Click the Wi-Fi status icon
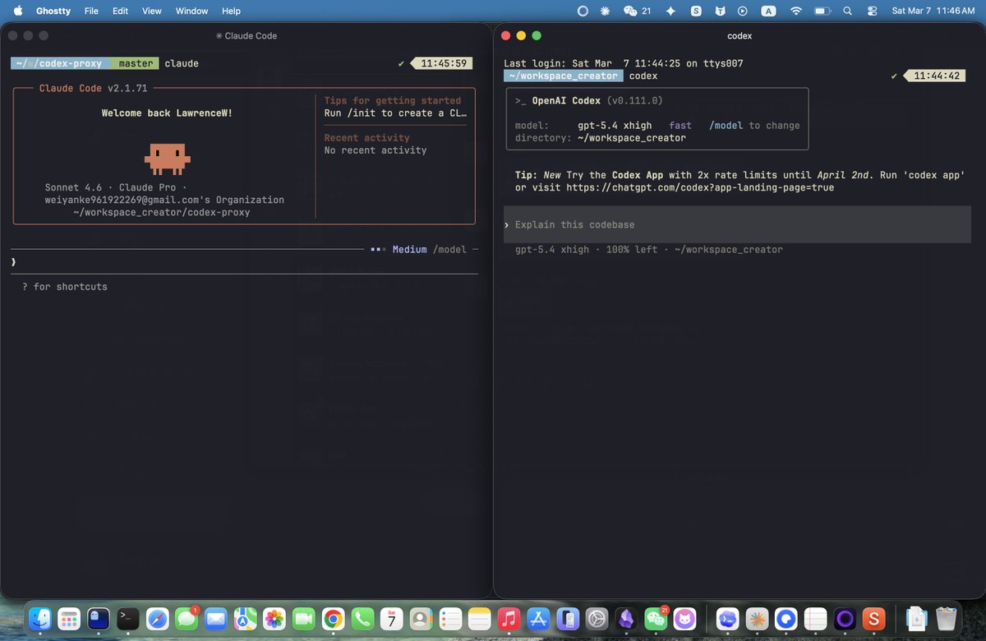 click(795, 11)
